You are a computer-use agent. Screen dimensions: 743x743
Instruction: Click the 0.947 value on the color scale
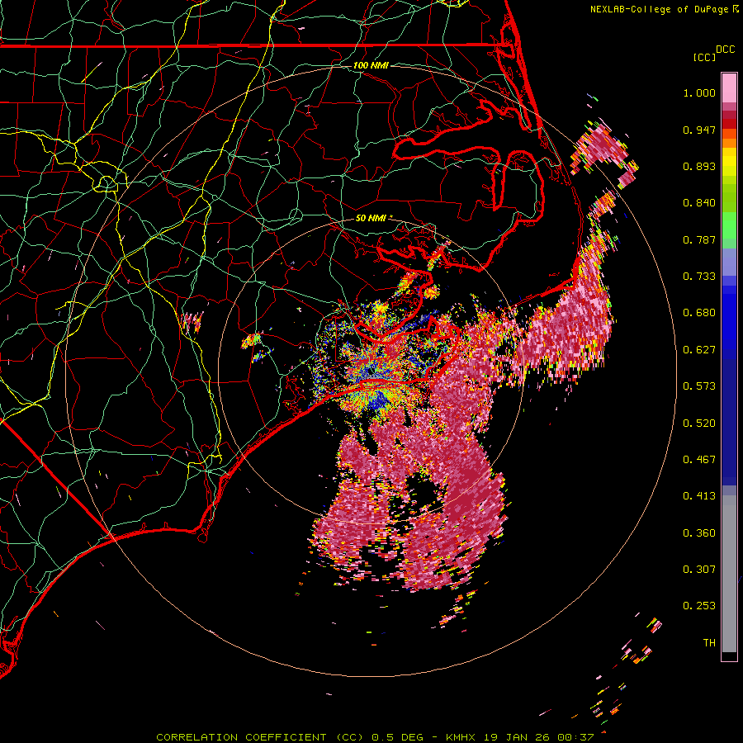pyautogui.click(x=699, y=130)
